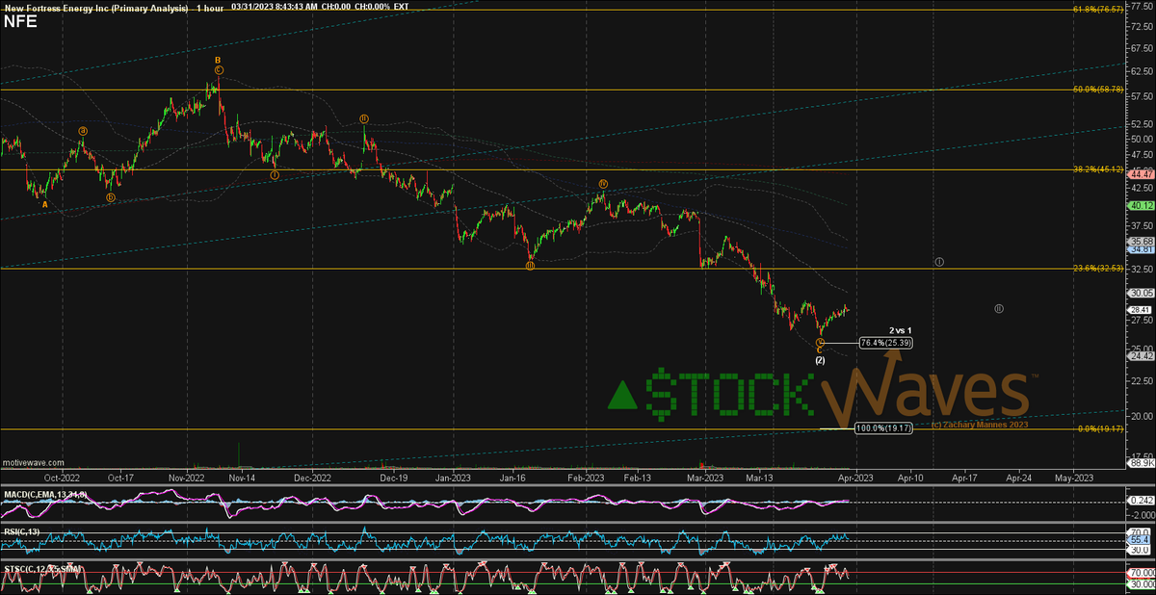Screen dimensions: 1156x595
Task: Select the 61.8%(76.67) Fibonacci level label
Action: (x=1100, y=10)
